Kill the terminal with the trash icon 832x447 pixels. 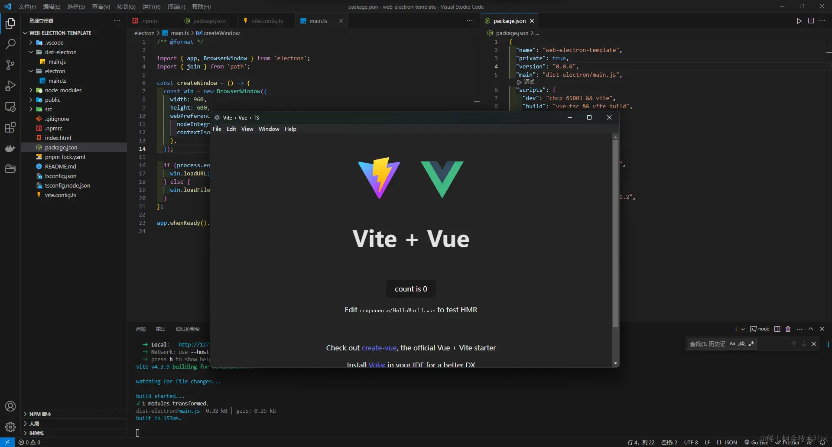point(788,329)
